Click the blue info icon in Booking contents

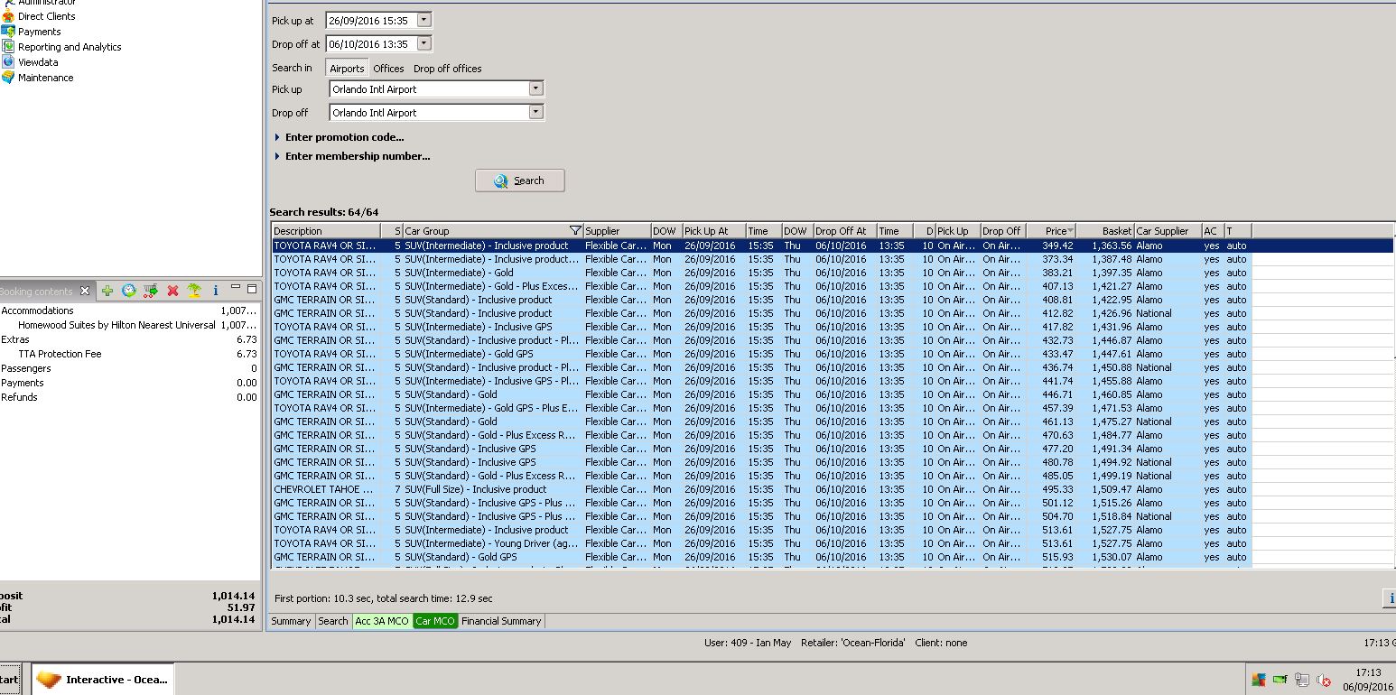(216, 291)
